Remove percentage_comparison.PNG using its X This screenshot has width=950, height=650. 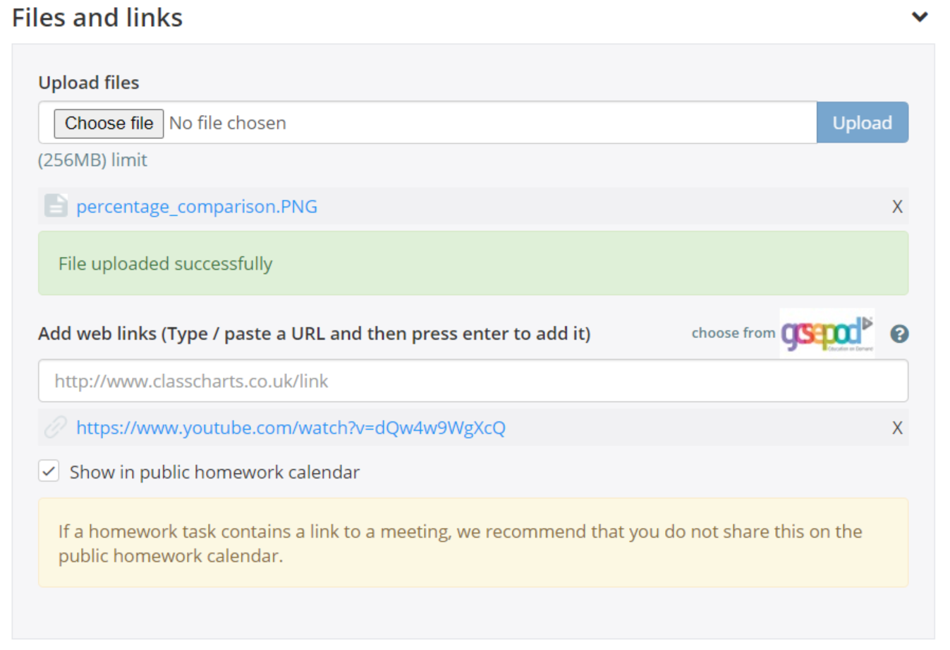(x=897, y=206)
